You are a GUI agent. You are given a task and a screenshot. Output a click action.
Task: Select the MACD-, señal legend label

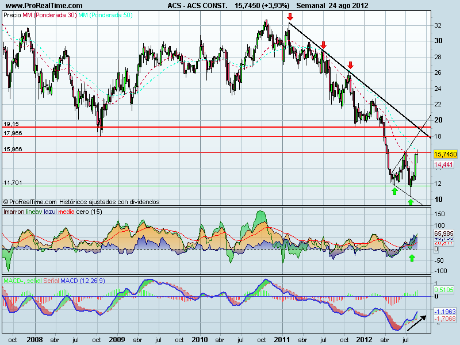(22, 281)
